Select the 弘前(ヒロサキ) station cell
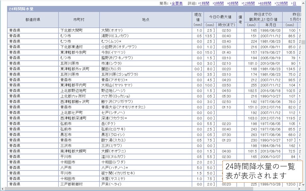 tap(145, 129)
